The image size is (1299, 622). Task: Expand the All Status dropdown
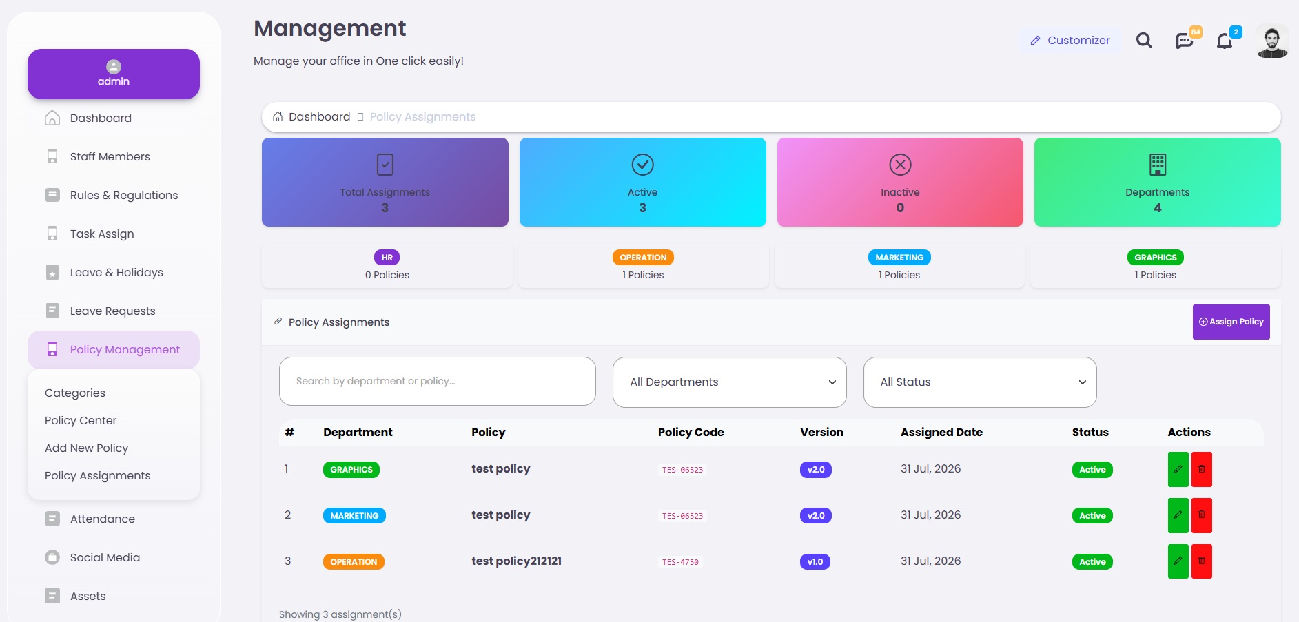(980, 382)
